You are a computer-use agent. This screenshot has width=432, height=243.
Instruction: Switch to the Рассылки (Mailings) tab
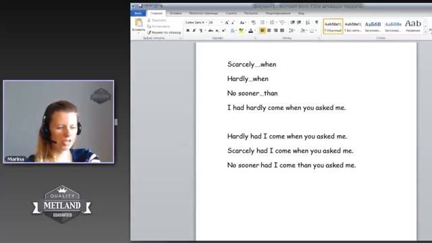click(250, 13)
